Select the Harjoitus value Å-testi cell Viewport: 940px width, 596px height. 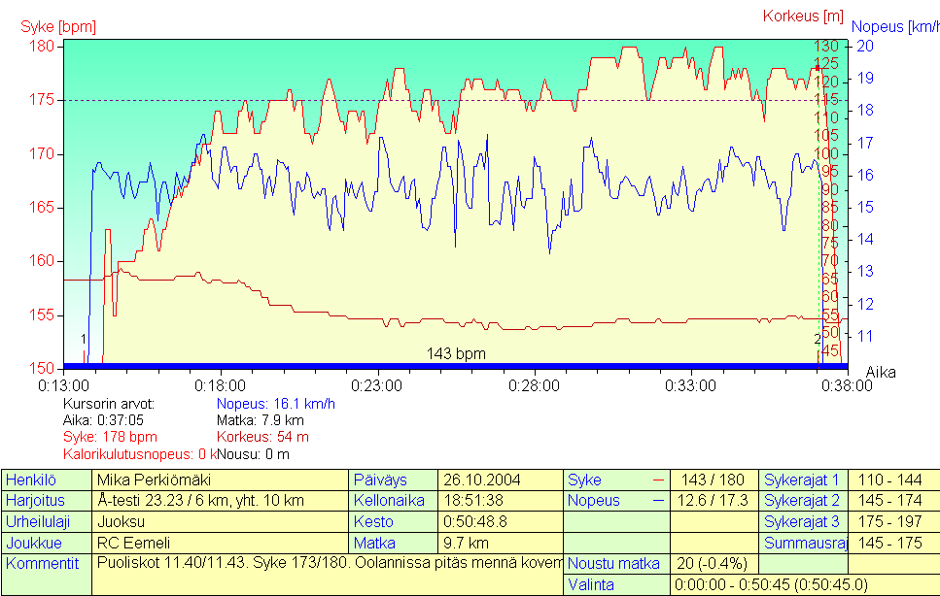tap(201, 501)
